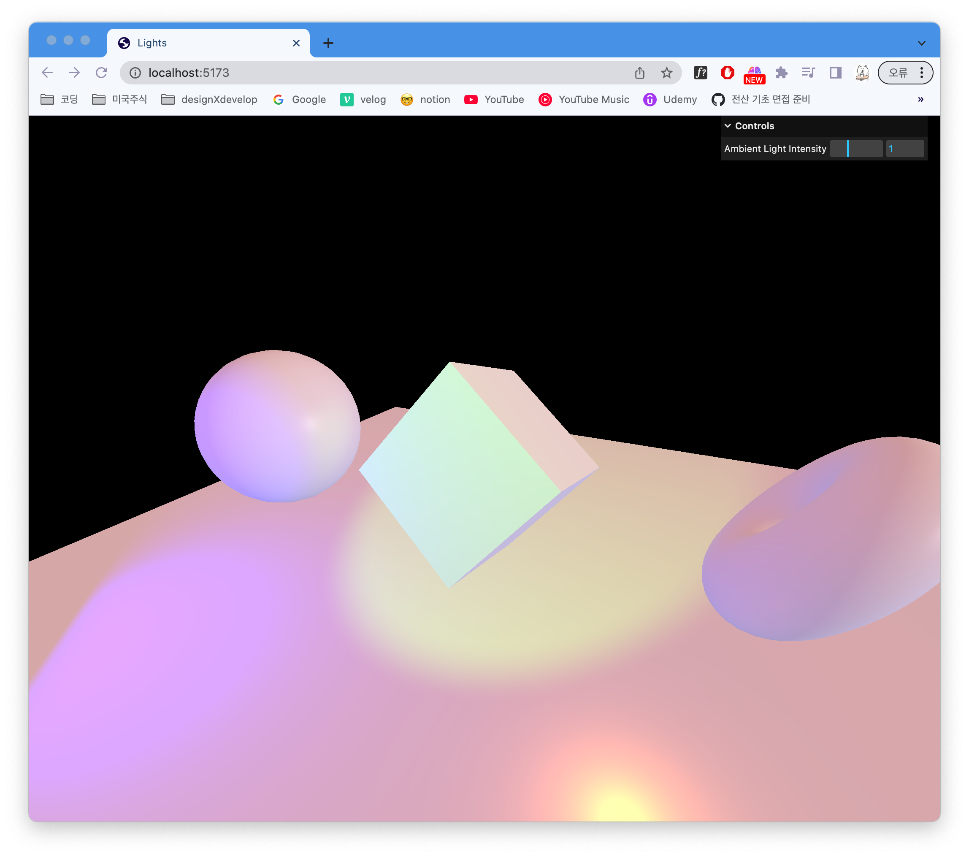Viewport: 969px width, 857px height.
Task: Select the Lights tab
Action: pyautogui.click(x=199, y=43)
